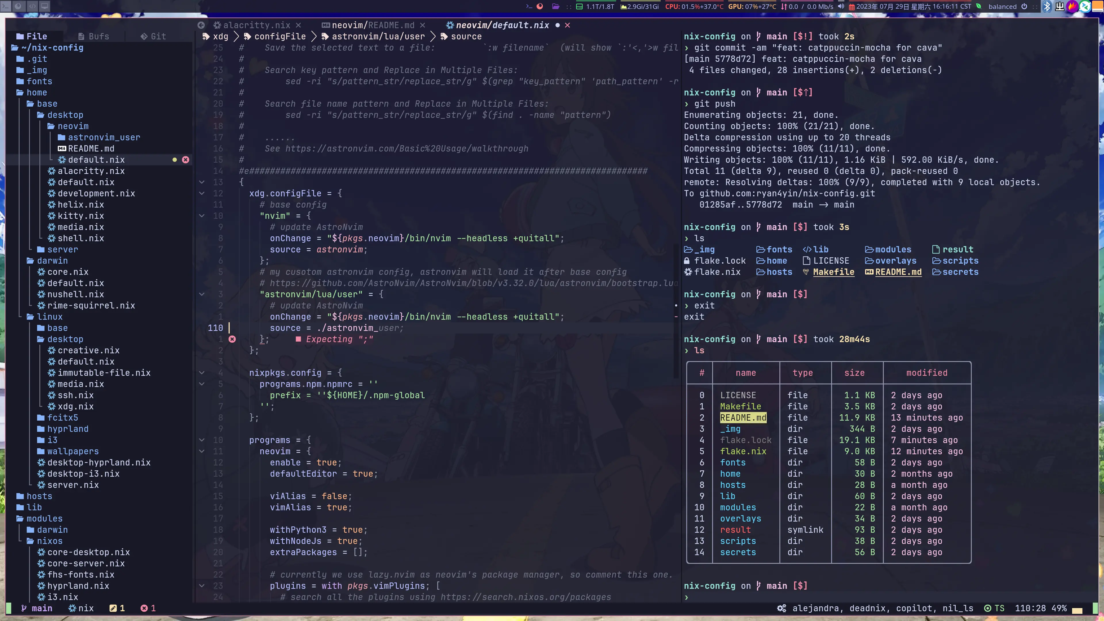Switch to the Git tab in sidebar
This screenshot has height=621, width=1104.
153,37
